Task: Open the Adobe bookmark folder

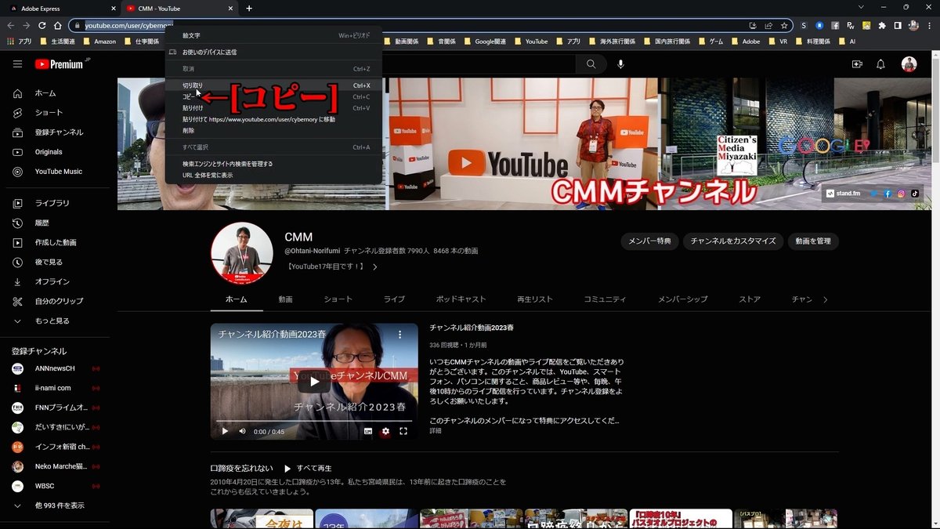Action: tap(745, 41)
